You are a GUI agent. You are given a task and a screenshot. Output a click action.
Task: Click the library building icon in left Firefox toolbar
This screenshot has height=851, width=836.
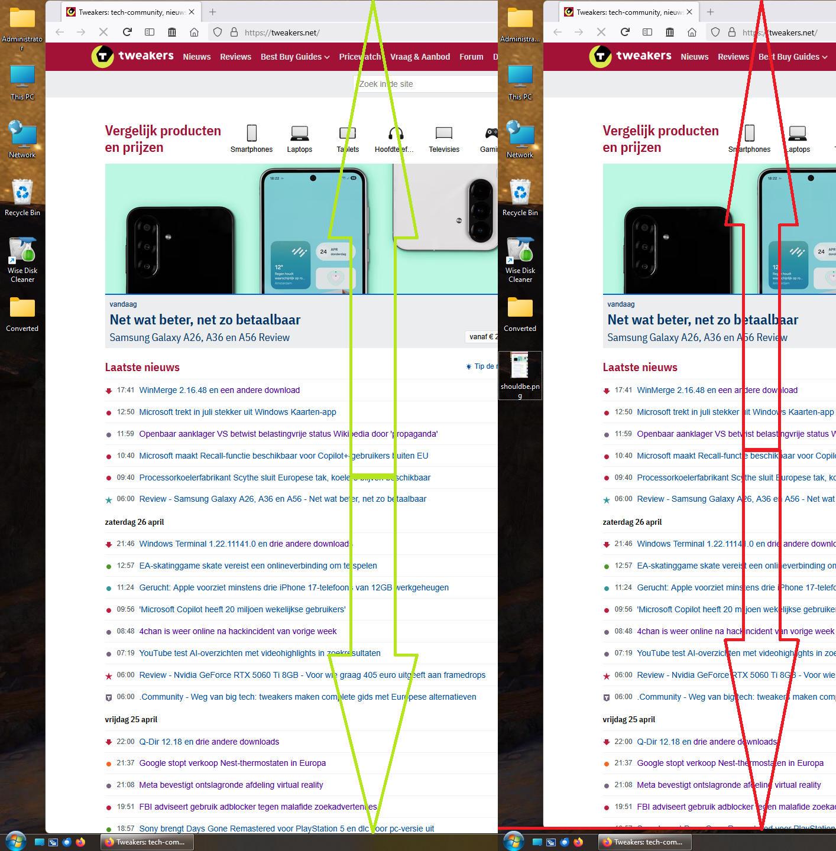click(x=172, y=32)
